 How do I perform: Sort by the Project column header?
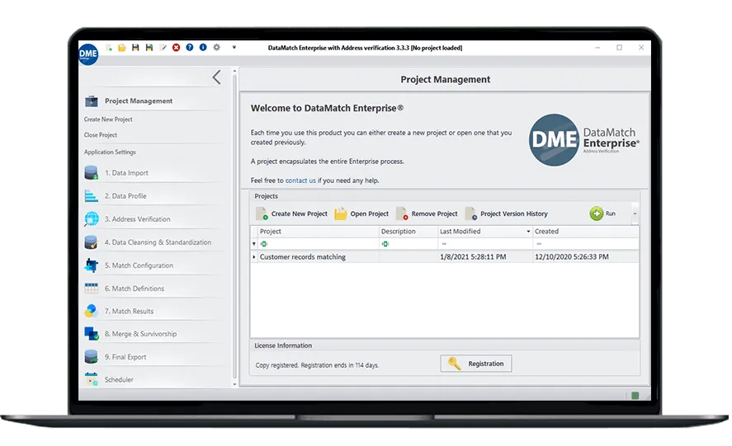pyautogui.click(x=318, y=232)
